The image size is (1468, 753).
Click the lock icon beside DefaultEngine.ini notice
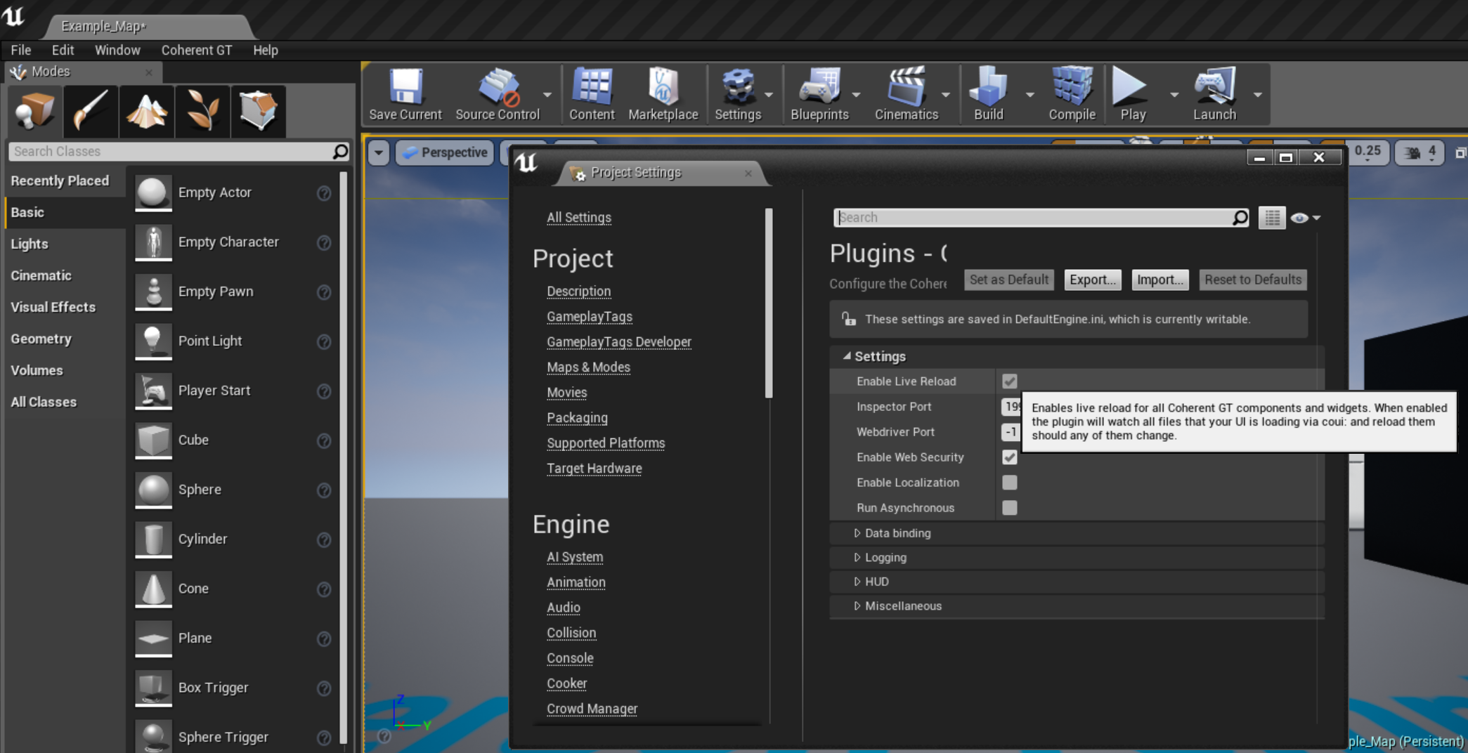849,319
